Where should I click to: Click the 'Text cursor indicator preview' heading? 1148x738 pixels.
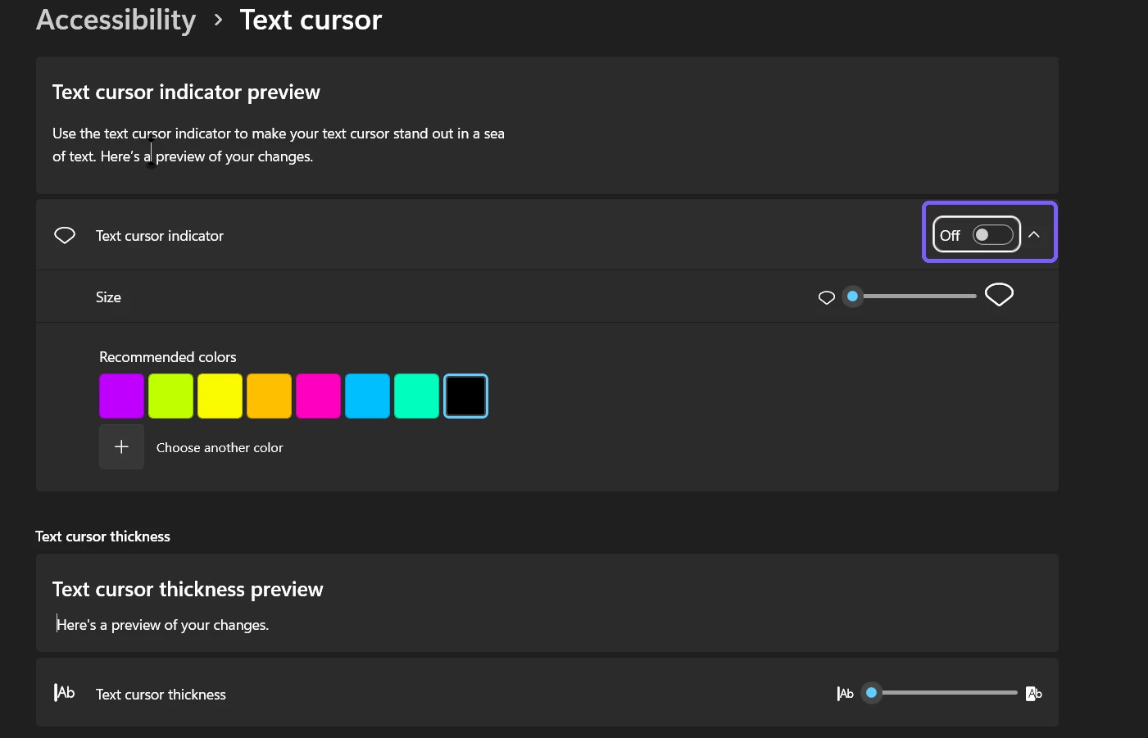186,92
